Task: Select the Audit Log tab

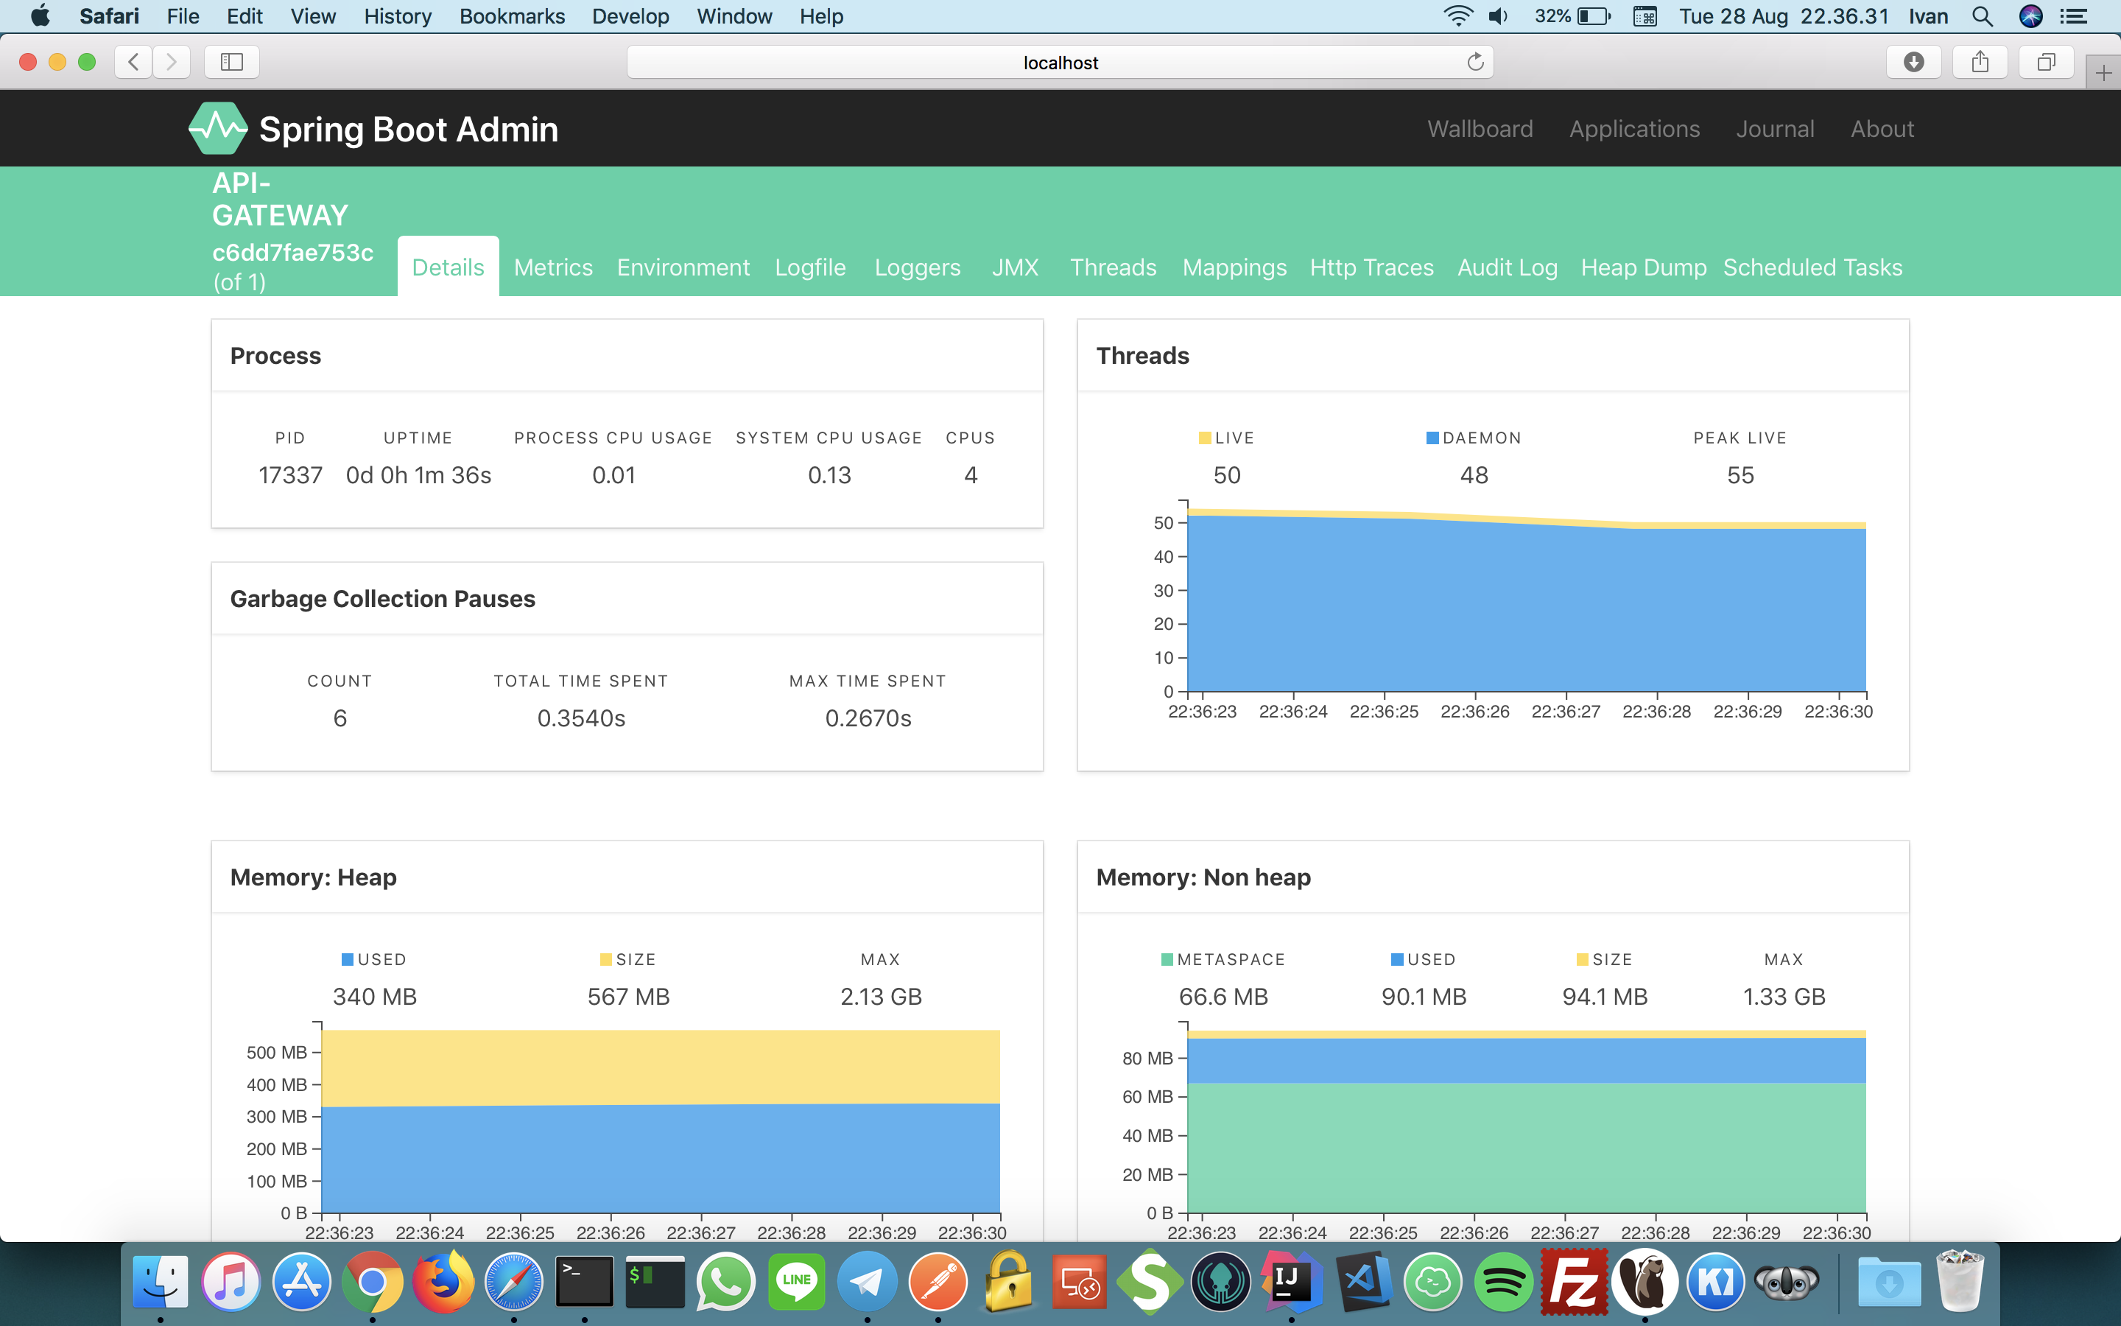Action: point(1508,267)
